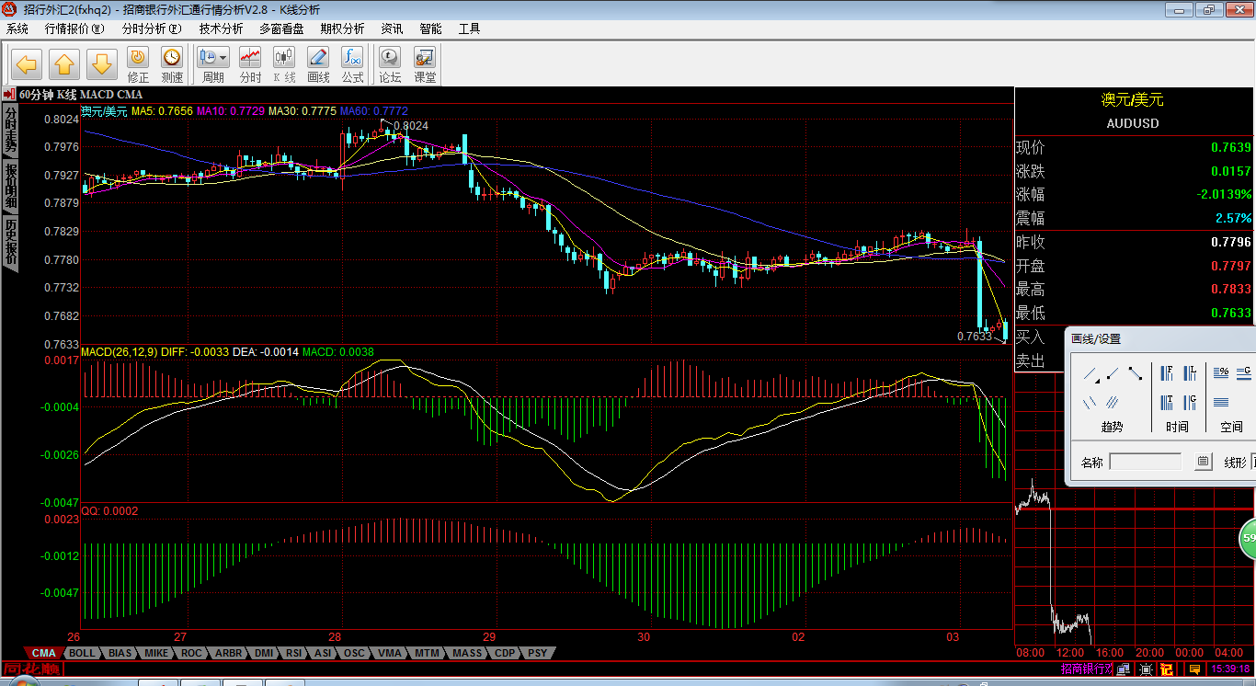Click the 名称 name input field
Screen dimensions: 1256x686
(1146, 462)
